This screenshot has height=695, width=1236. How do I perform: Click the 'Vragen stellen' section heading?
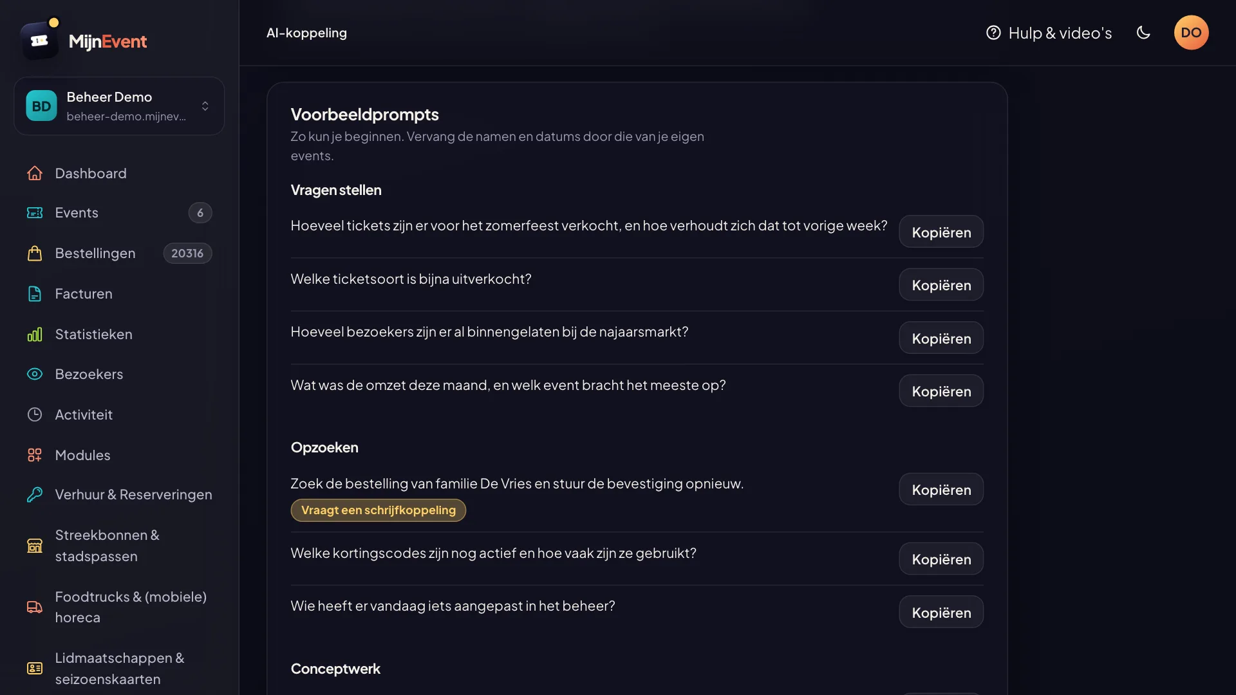(336, 190)
